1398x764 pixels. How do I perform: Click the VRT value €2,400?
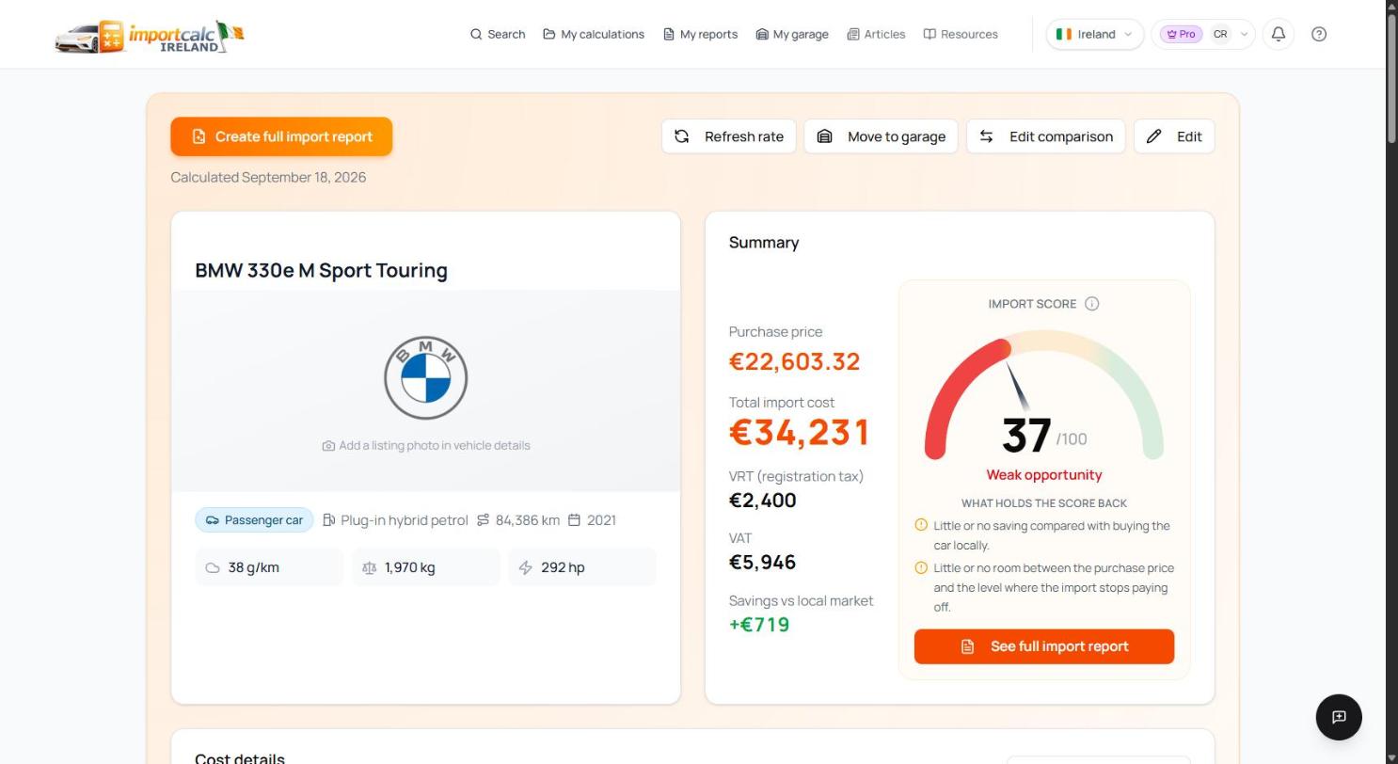[762, 501]
